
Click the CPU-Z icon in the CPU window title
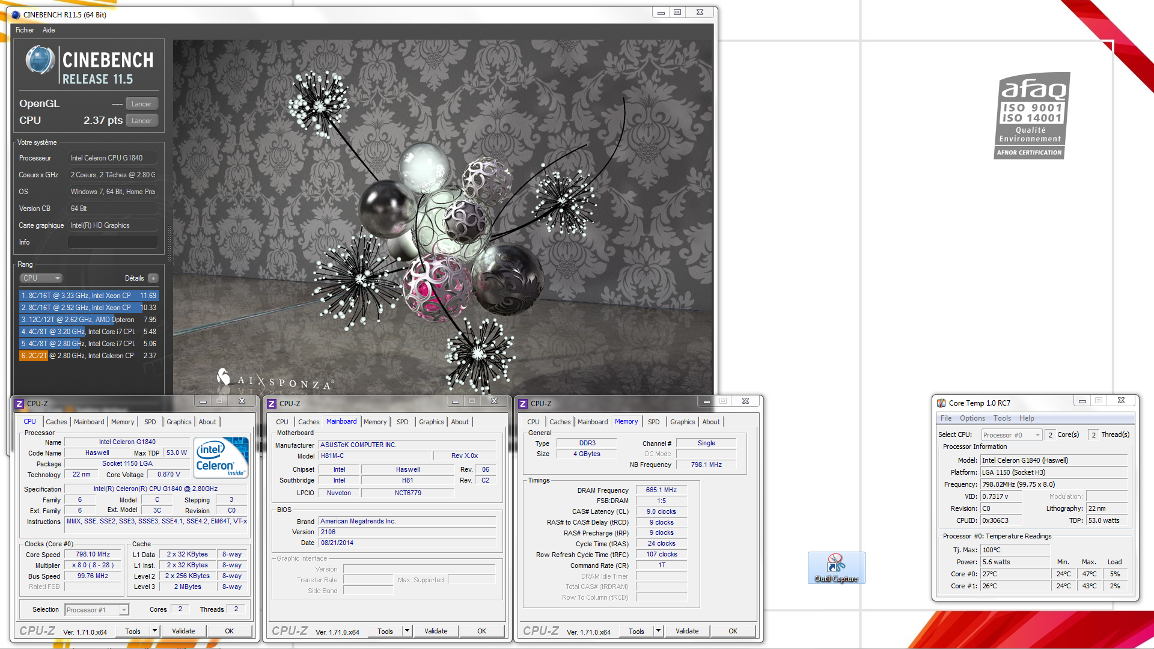click(19, 404)
